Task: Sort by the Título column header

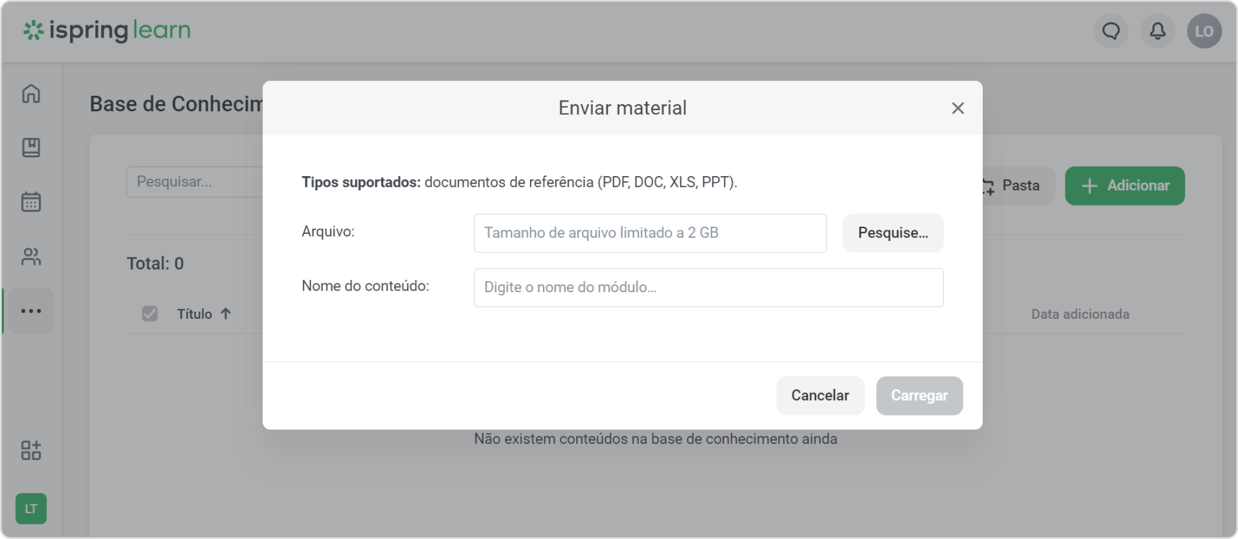Action: pos(195,314)
